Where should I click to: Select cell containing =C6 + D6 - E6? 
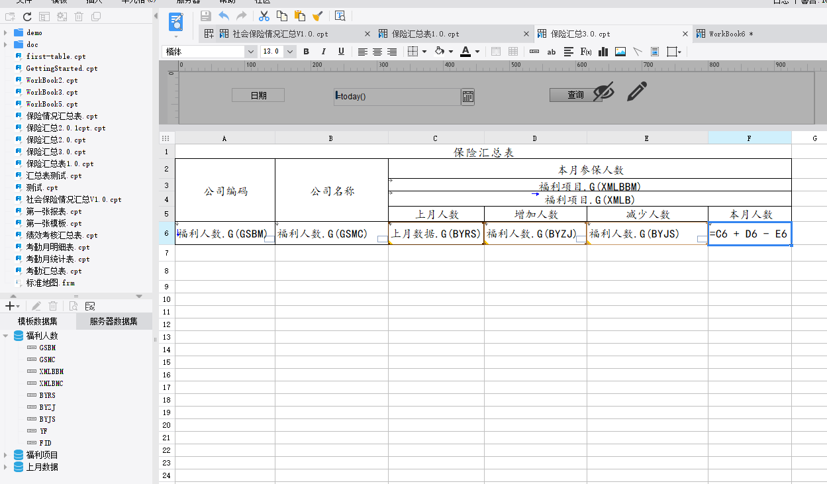point(750,234)
